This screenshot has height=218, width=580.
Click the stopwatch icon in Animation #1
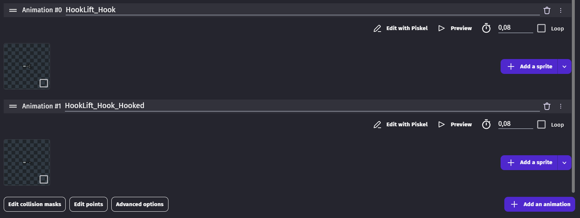486,124
